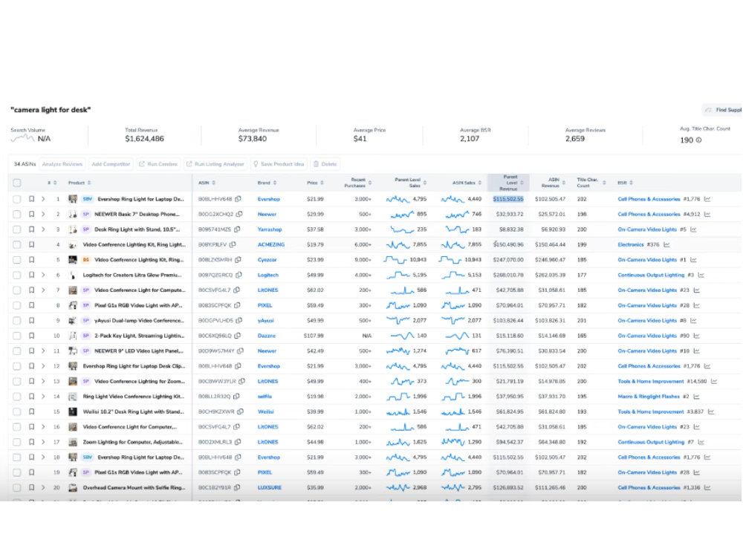The width and height of the screenshot is (743, 557).
Task: Select the row 6 Logitech Litra Glow checkbox
Action: click(x=17, y=275)
